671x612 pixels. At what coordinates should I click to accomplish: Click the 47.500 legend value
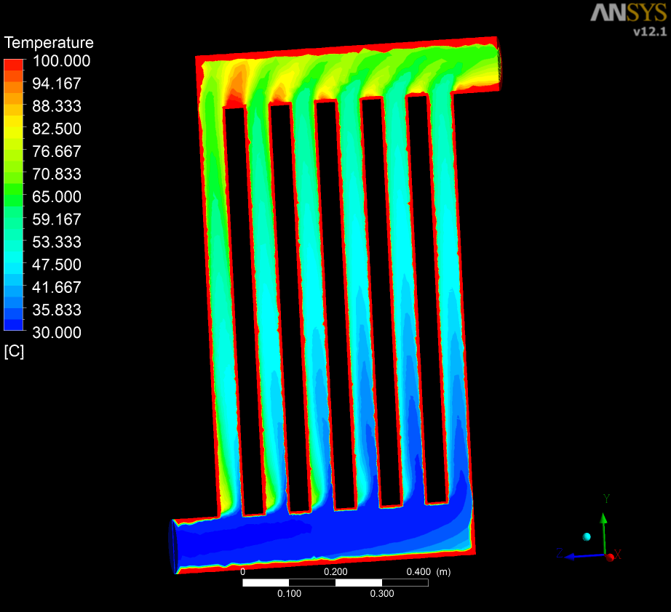pyautogui.click(x=57, y=265)
